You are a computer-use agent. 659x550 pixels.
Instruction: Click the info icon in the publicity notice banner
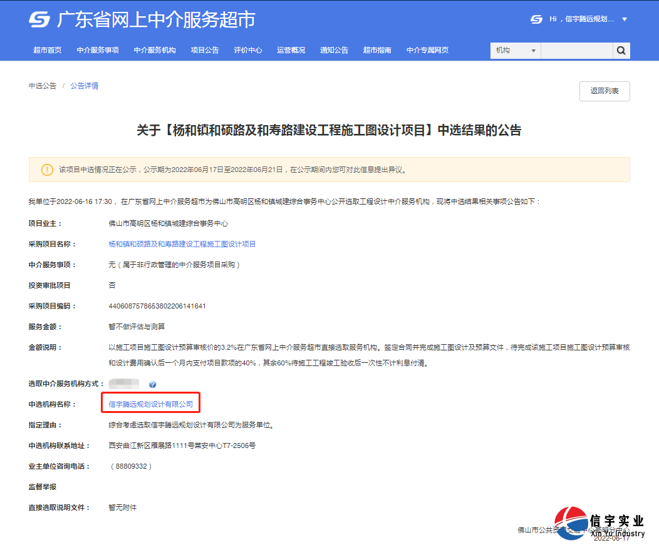(48, 170)
